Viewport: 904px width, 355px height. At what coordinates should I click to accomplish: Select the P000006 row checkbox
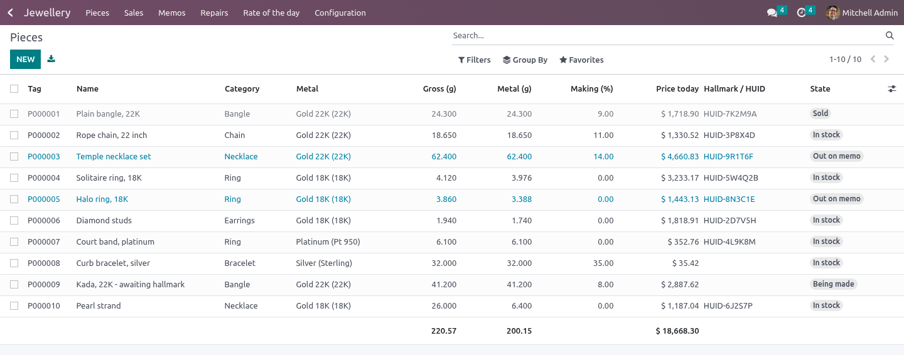click(x=14, y=221)
